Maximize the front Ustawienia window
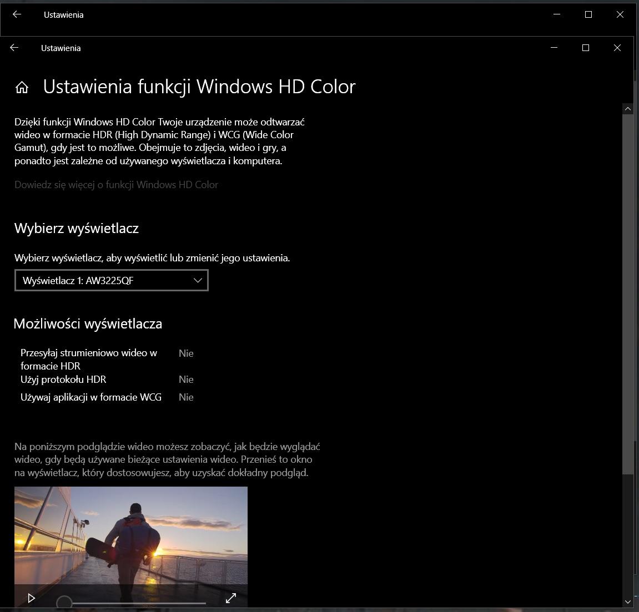The width and height of the screenshot is (639, 612). [x=585, y=48]
